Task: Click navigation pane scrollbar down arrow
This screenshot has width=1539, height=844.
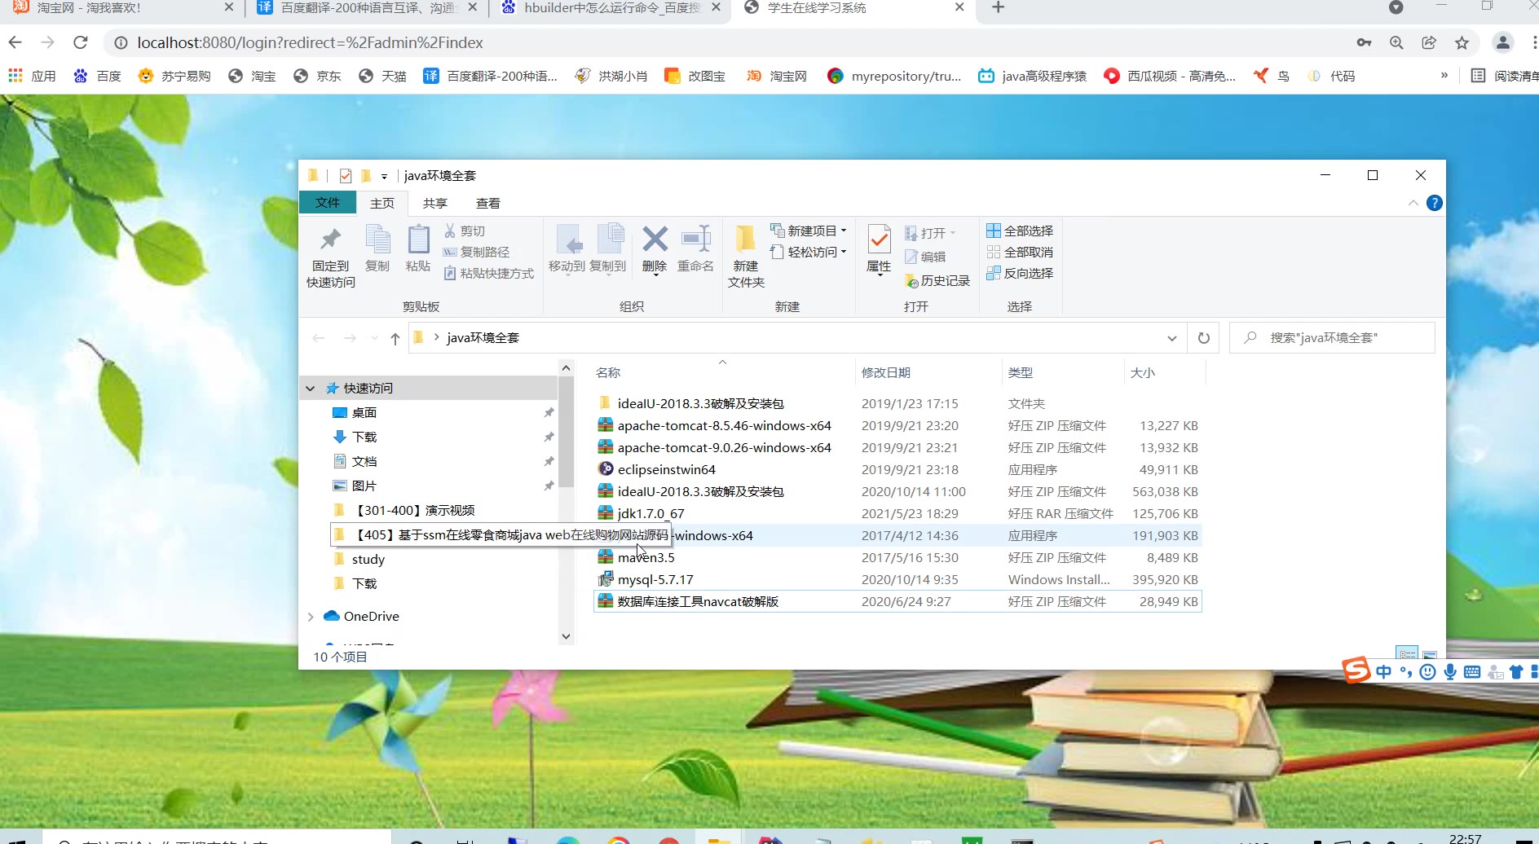Action: [x=567, y=636]
